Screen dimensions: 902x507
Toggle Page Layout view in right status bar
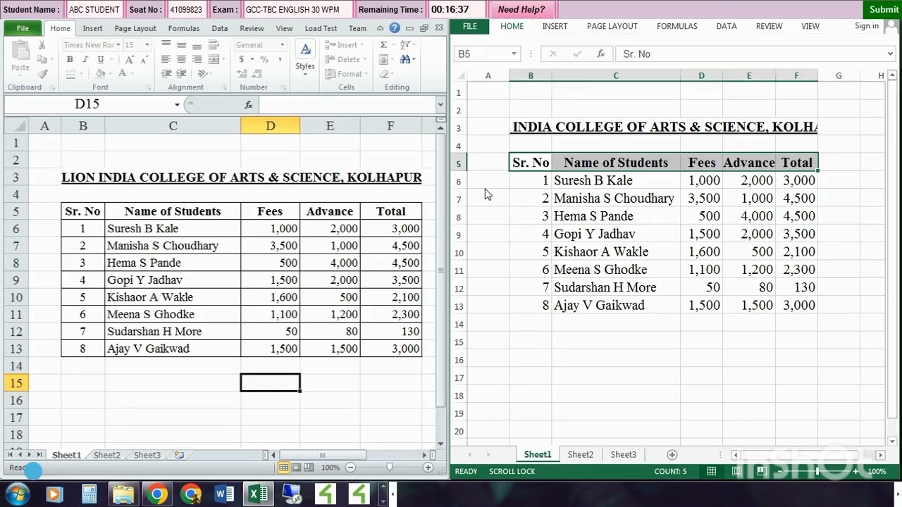(x=736, y=471)
